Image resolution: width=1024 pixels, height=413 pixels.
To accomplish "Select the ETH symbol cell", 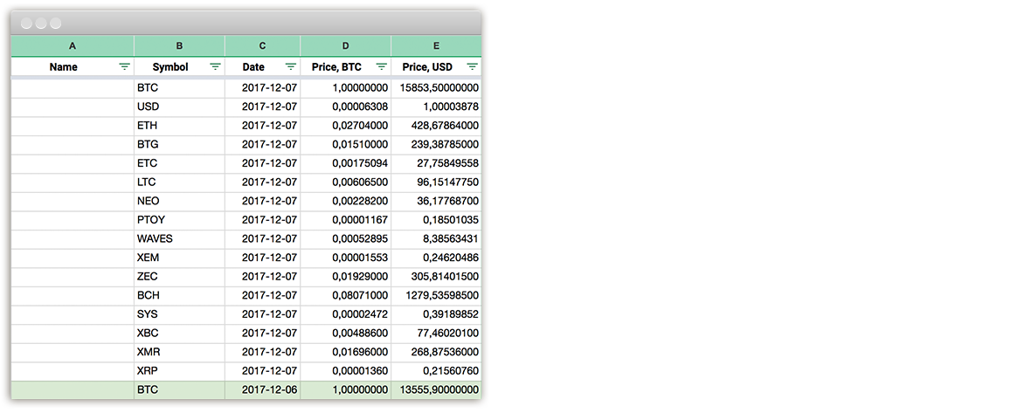I will (180, 125).
